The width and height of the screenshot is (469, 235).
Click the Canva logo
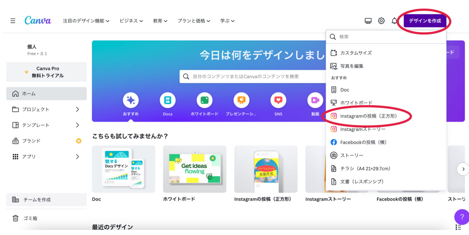pyautogui.click(x=38, y=20)
